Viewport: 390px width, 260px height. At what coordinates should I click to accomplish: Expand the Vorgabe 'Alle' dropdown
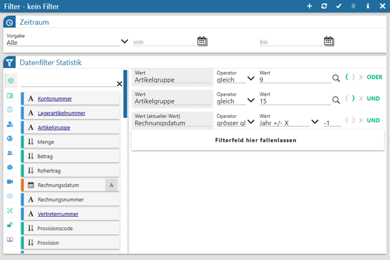pyautogui.click(x=124, y=42)
